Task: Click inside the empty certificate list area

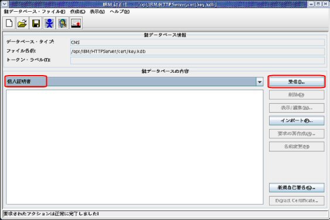Action: pyautogui.click(x=135, y=147)
